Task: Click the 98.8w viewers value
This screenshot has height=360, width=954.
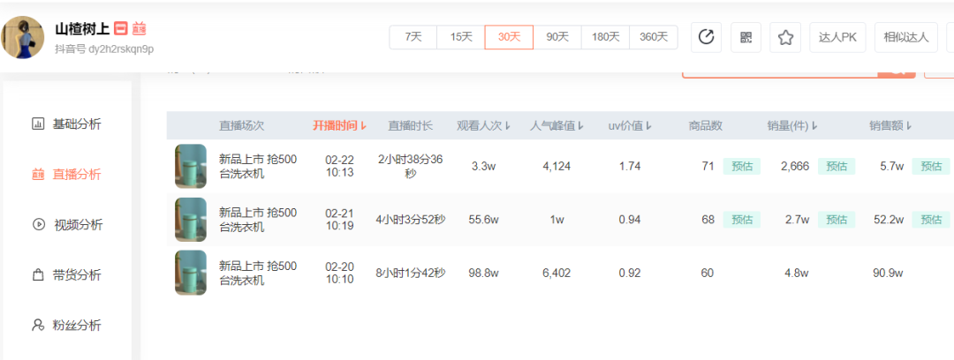Action: tap(484, 273)
